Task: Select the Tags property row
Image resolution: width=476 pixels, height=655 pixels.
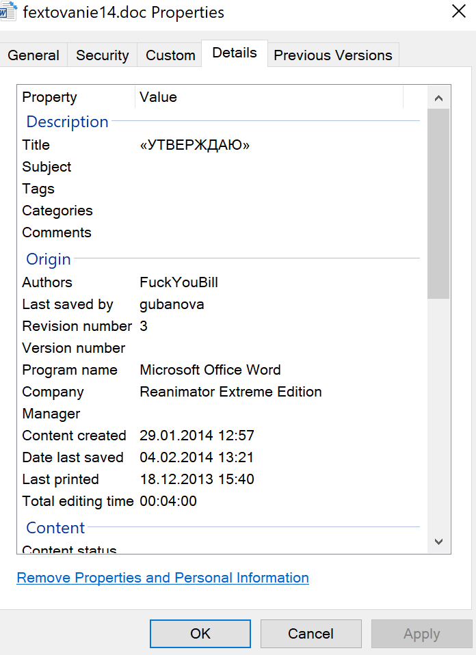Action: [x=38, y=189]
